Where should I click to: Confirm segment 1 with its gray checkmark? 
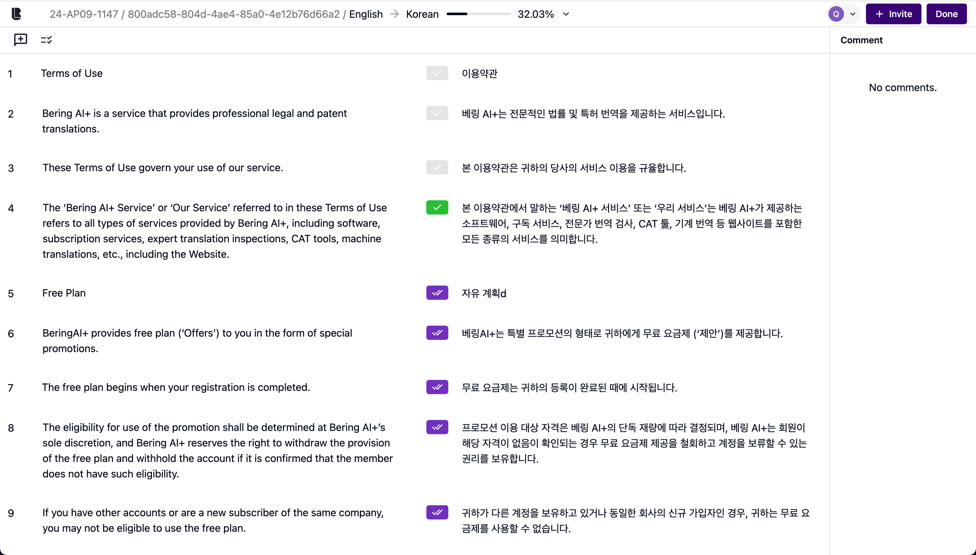click(x=437, y=73)
